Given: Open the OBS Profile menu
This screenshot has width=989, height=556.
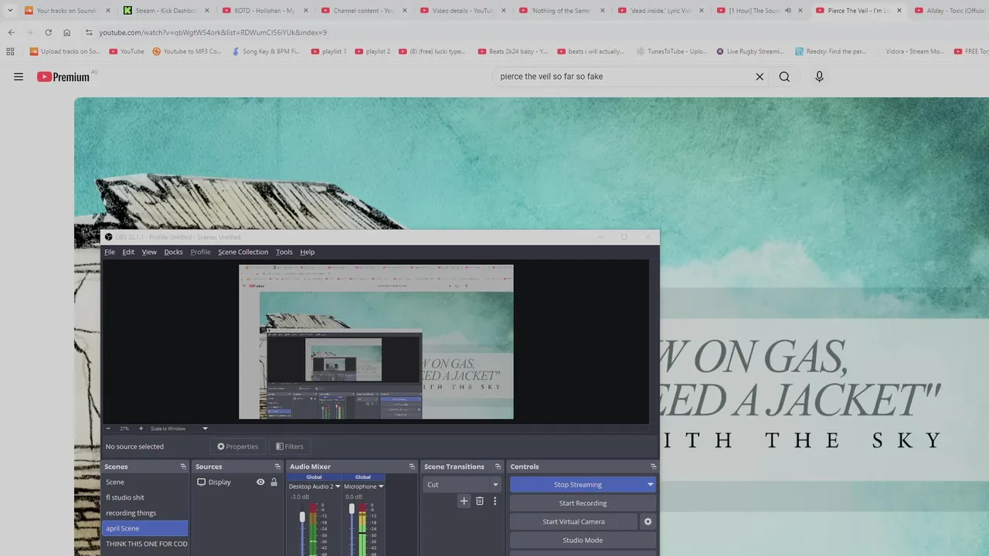Looking at the screenshot, I should (200, 252).
